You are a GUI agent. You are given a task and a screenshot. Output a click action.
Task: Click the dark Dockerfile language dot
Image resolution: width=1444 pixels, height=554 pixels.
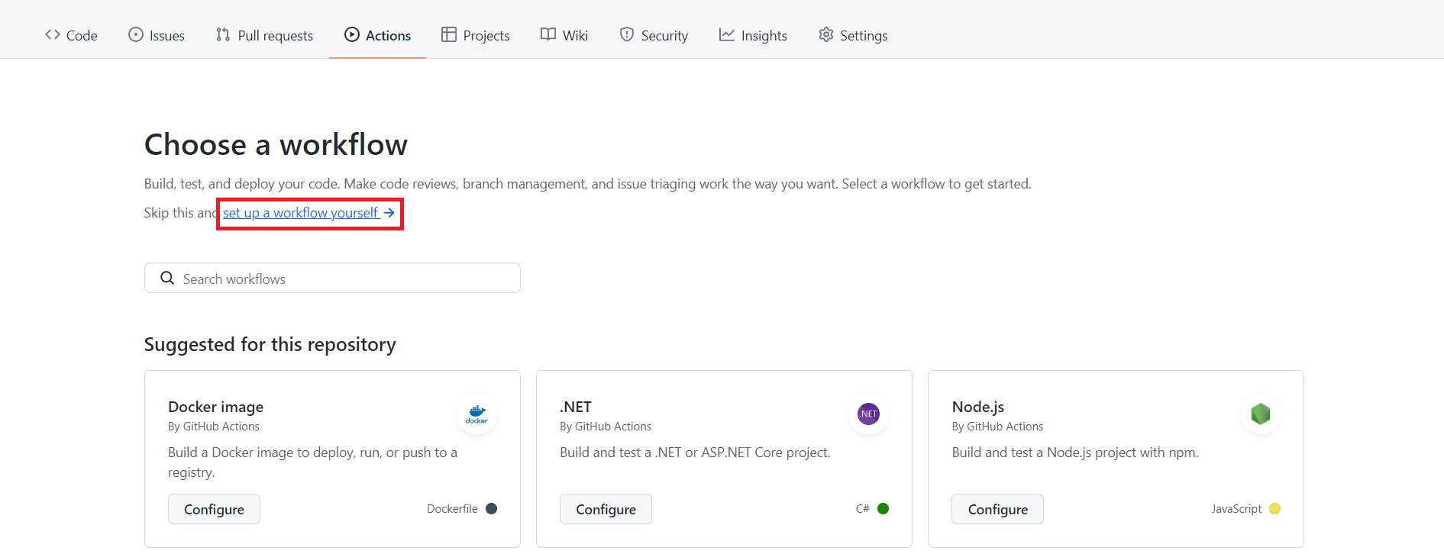click(x=491, y=509)
